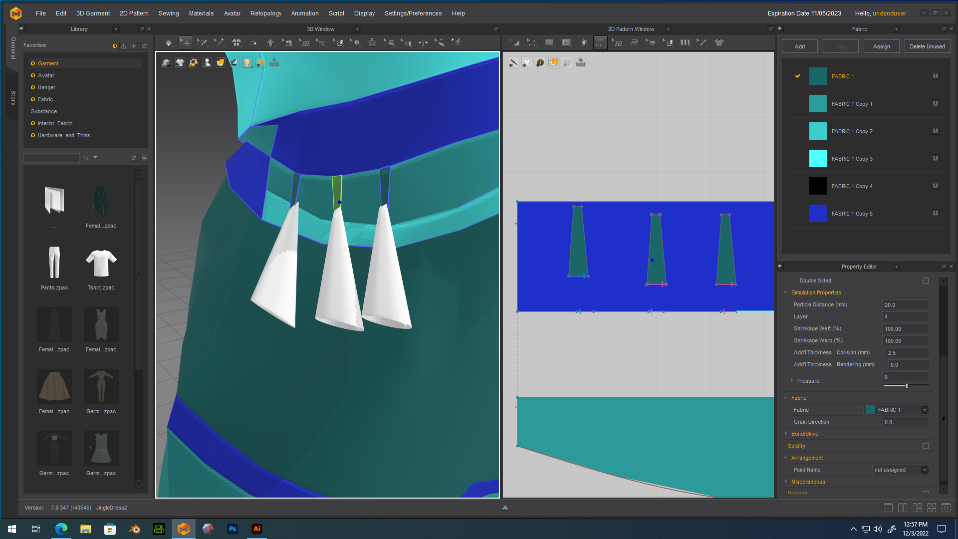Open the Tshirt.zpac thumbnail from Library
Image resolution: width=958 pixels, height=539 pixels.
[x=101, y=262]
